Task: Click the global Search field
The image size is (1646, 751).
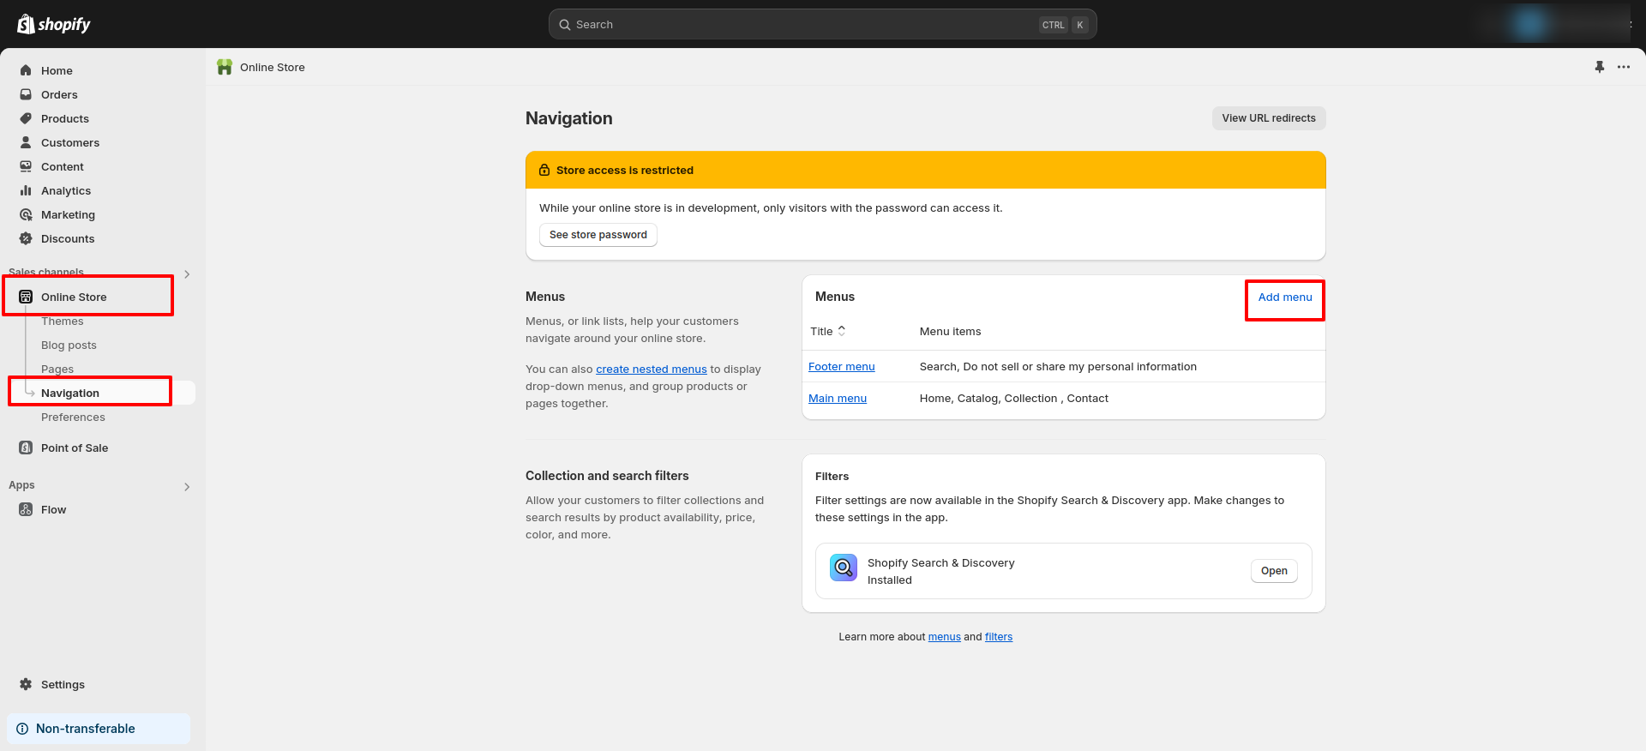Action: (x=823, y=24)
